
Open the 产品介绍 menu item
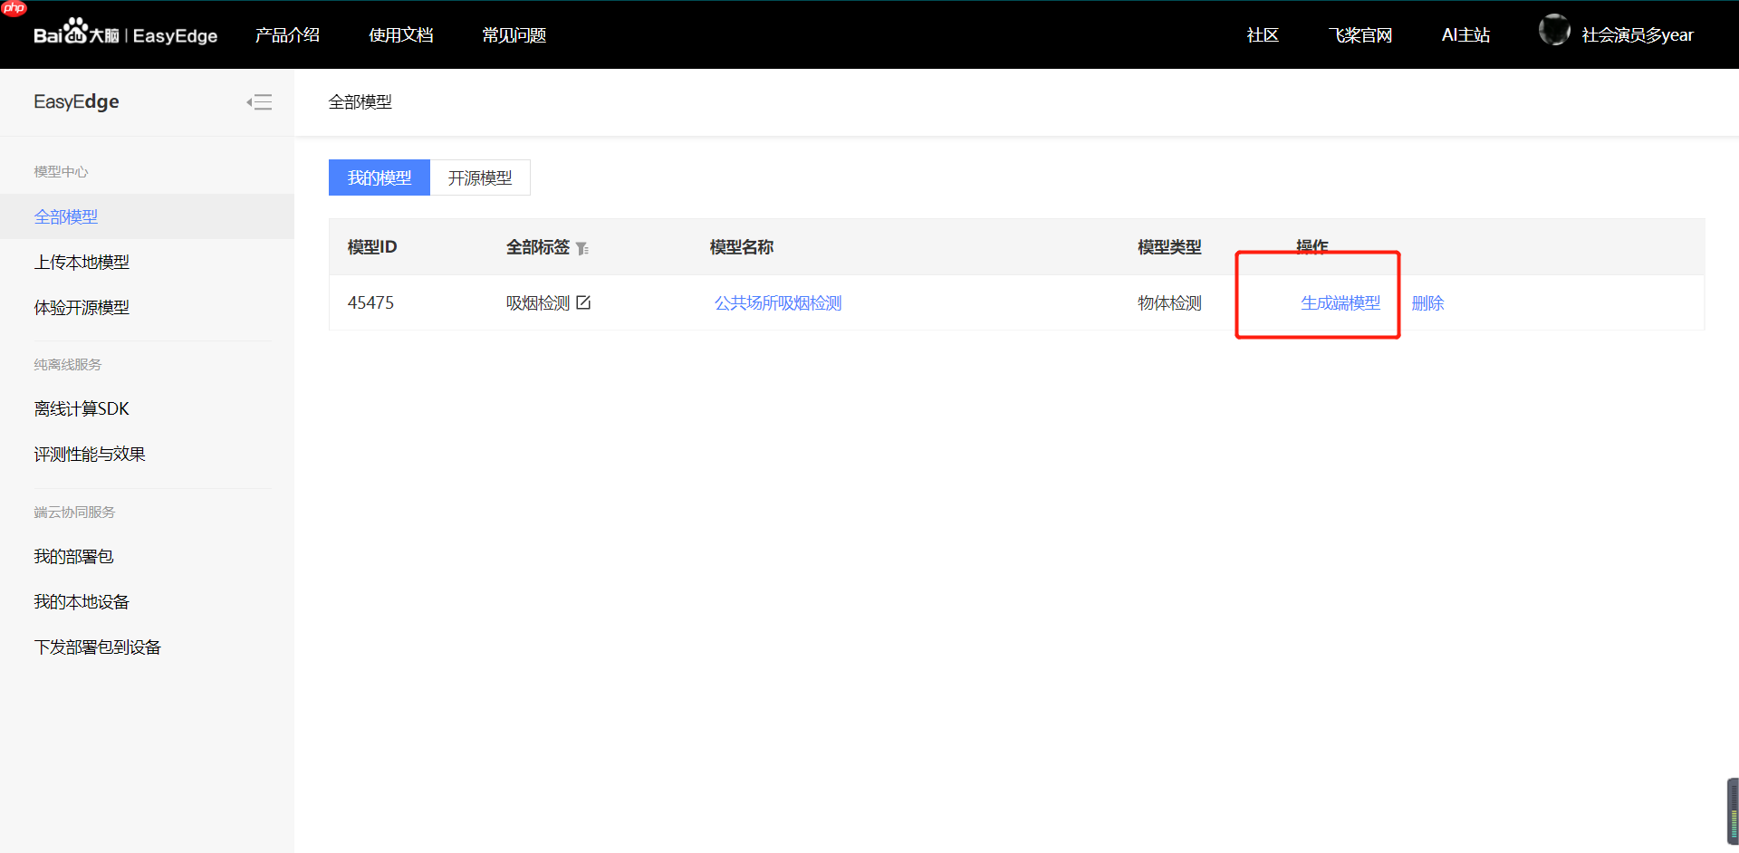[x=287, y=35]
